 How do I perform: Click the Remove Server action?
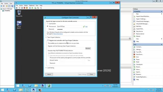(x=140, y=34)
